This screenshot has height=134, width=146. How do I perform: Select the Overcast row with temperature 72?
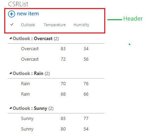[56, 59]
